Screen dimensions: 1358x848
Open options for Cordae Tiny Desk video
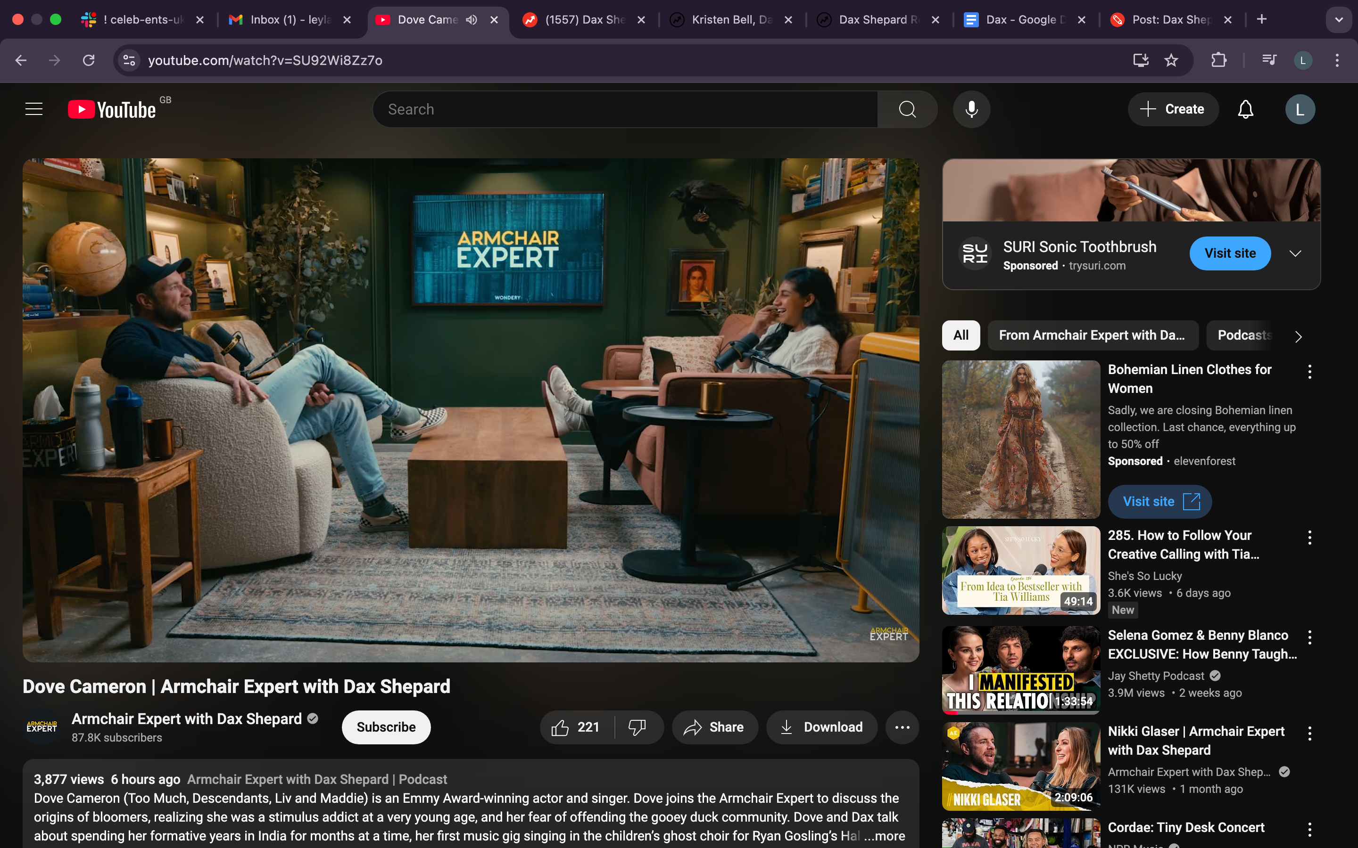tap(1310, 829)
